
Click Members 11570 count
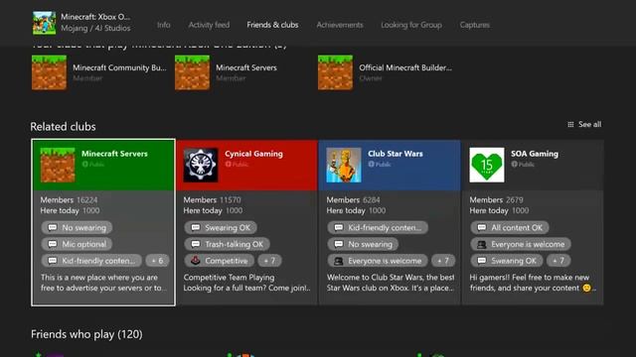pos(212,200)
